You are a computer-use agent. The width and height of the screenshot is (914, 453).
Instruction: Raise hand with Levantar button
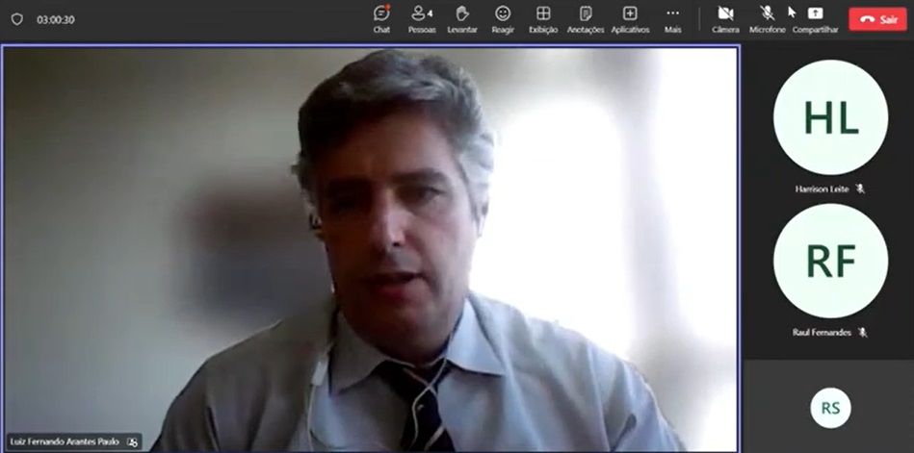(x=462, y=17)
